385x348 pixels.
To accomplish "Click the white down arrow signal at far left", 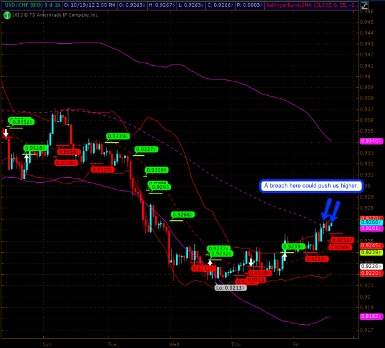I will pos(6,133).
